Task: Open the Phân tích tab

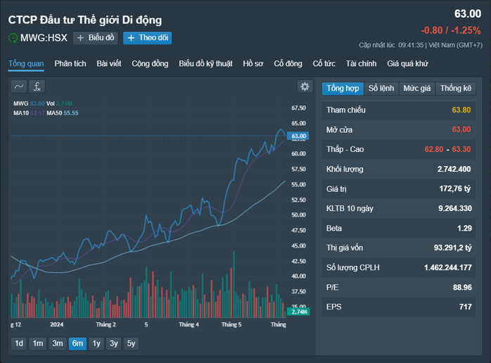Action: tap(70, 63)
